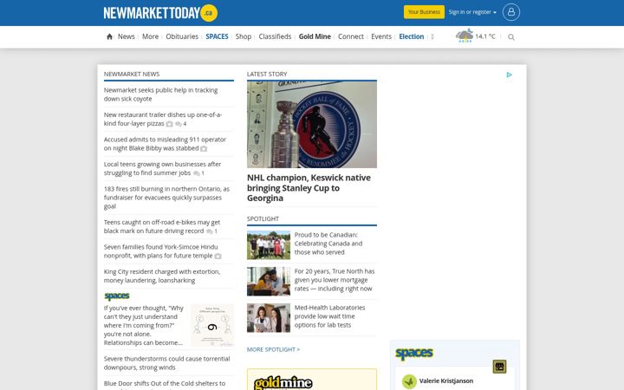624x390 pixels.
Task: Click Proud to be Canadian group photo
Action: point(269,245)
